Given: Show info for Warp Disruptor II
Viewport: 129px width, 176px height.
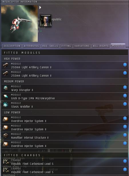Looking at the screenshot, I should 125,87.
